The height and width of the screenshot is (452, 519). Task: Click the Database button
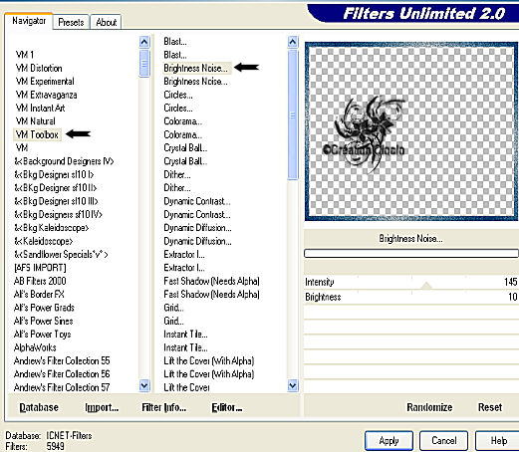tap(39, 407)
